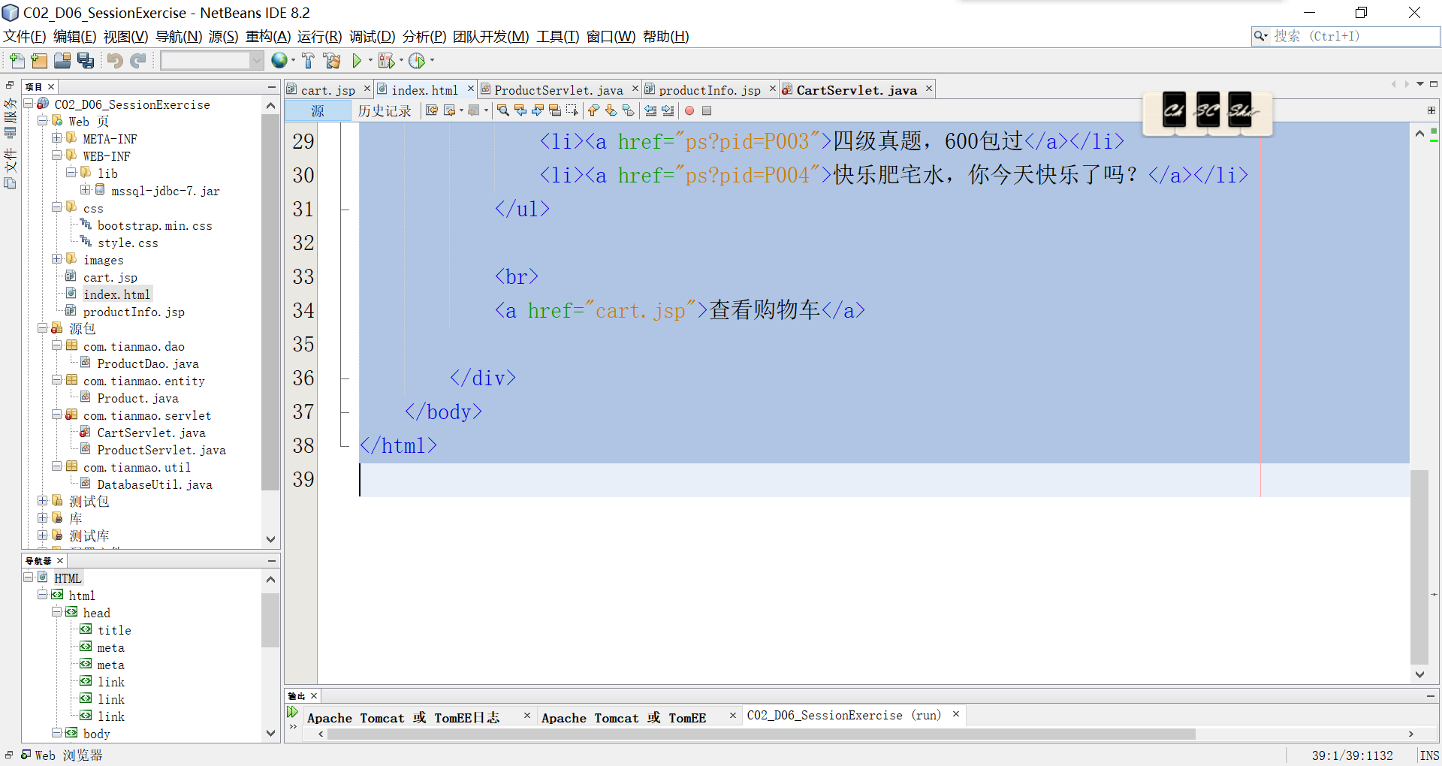Minimize the 项目 projects panel
The height and width of the screenshot is (766, 1442).
tap(272, 87)
